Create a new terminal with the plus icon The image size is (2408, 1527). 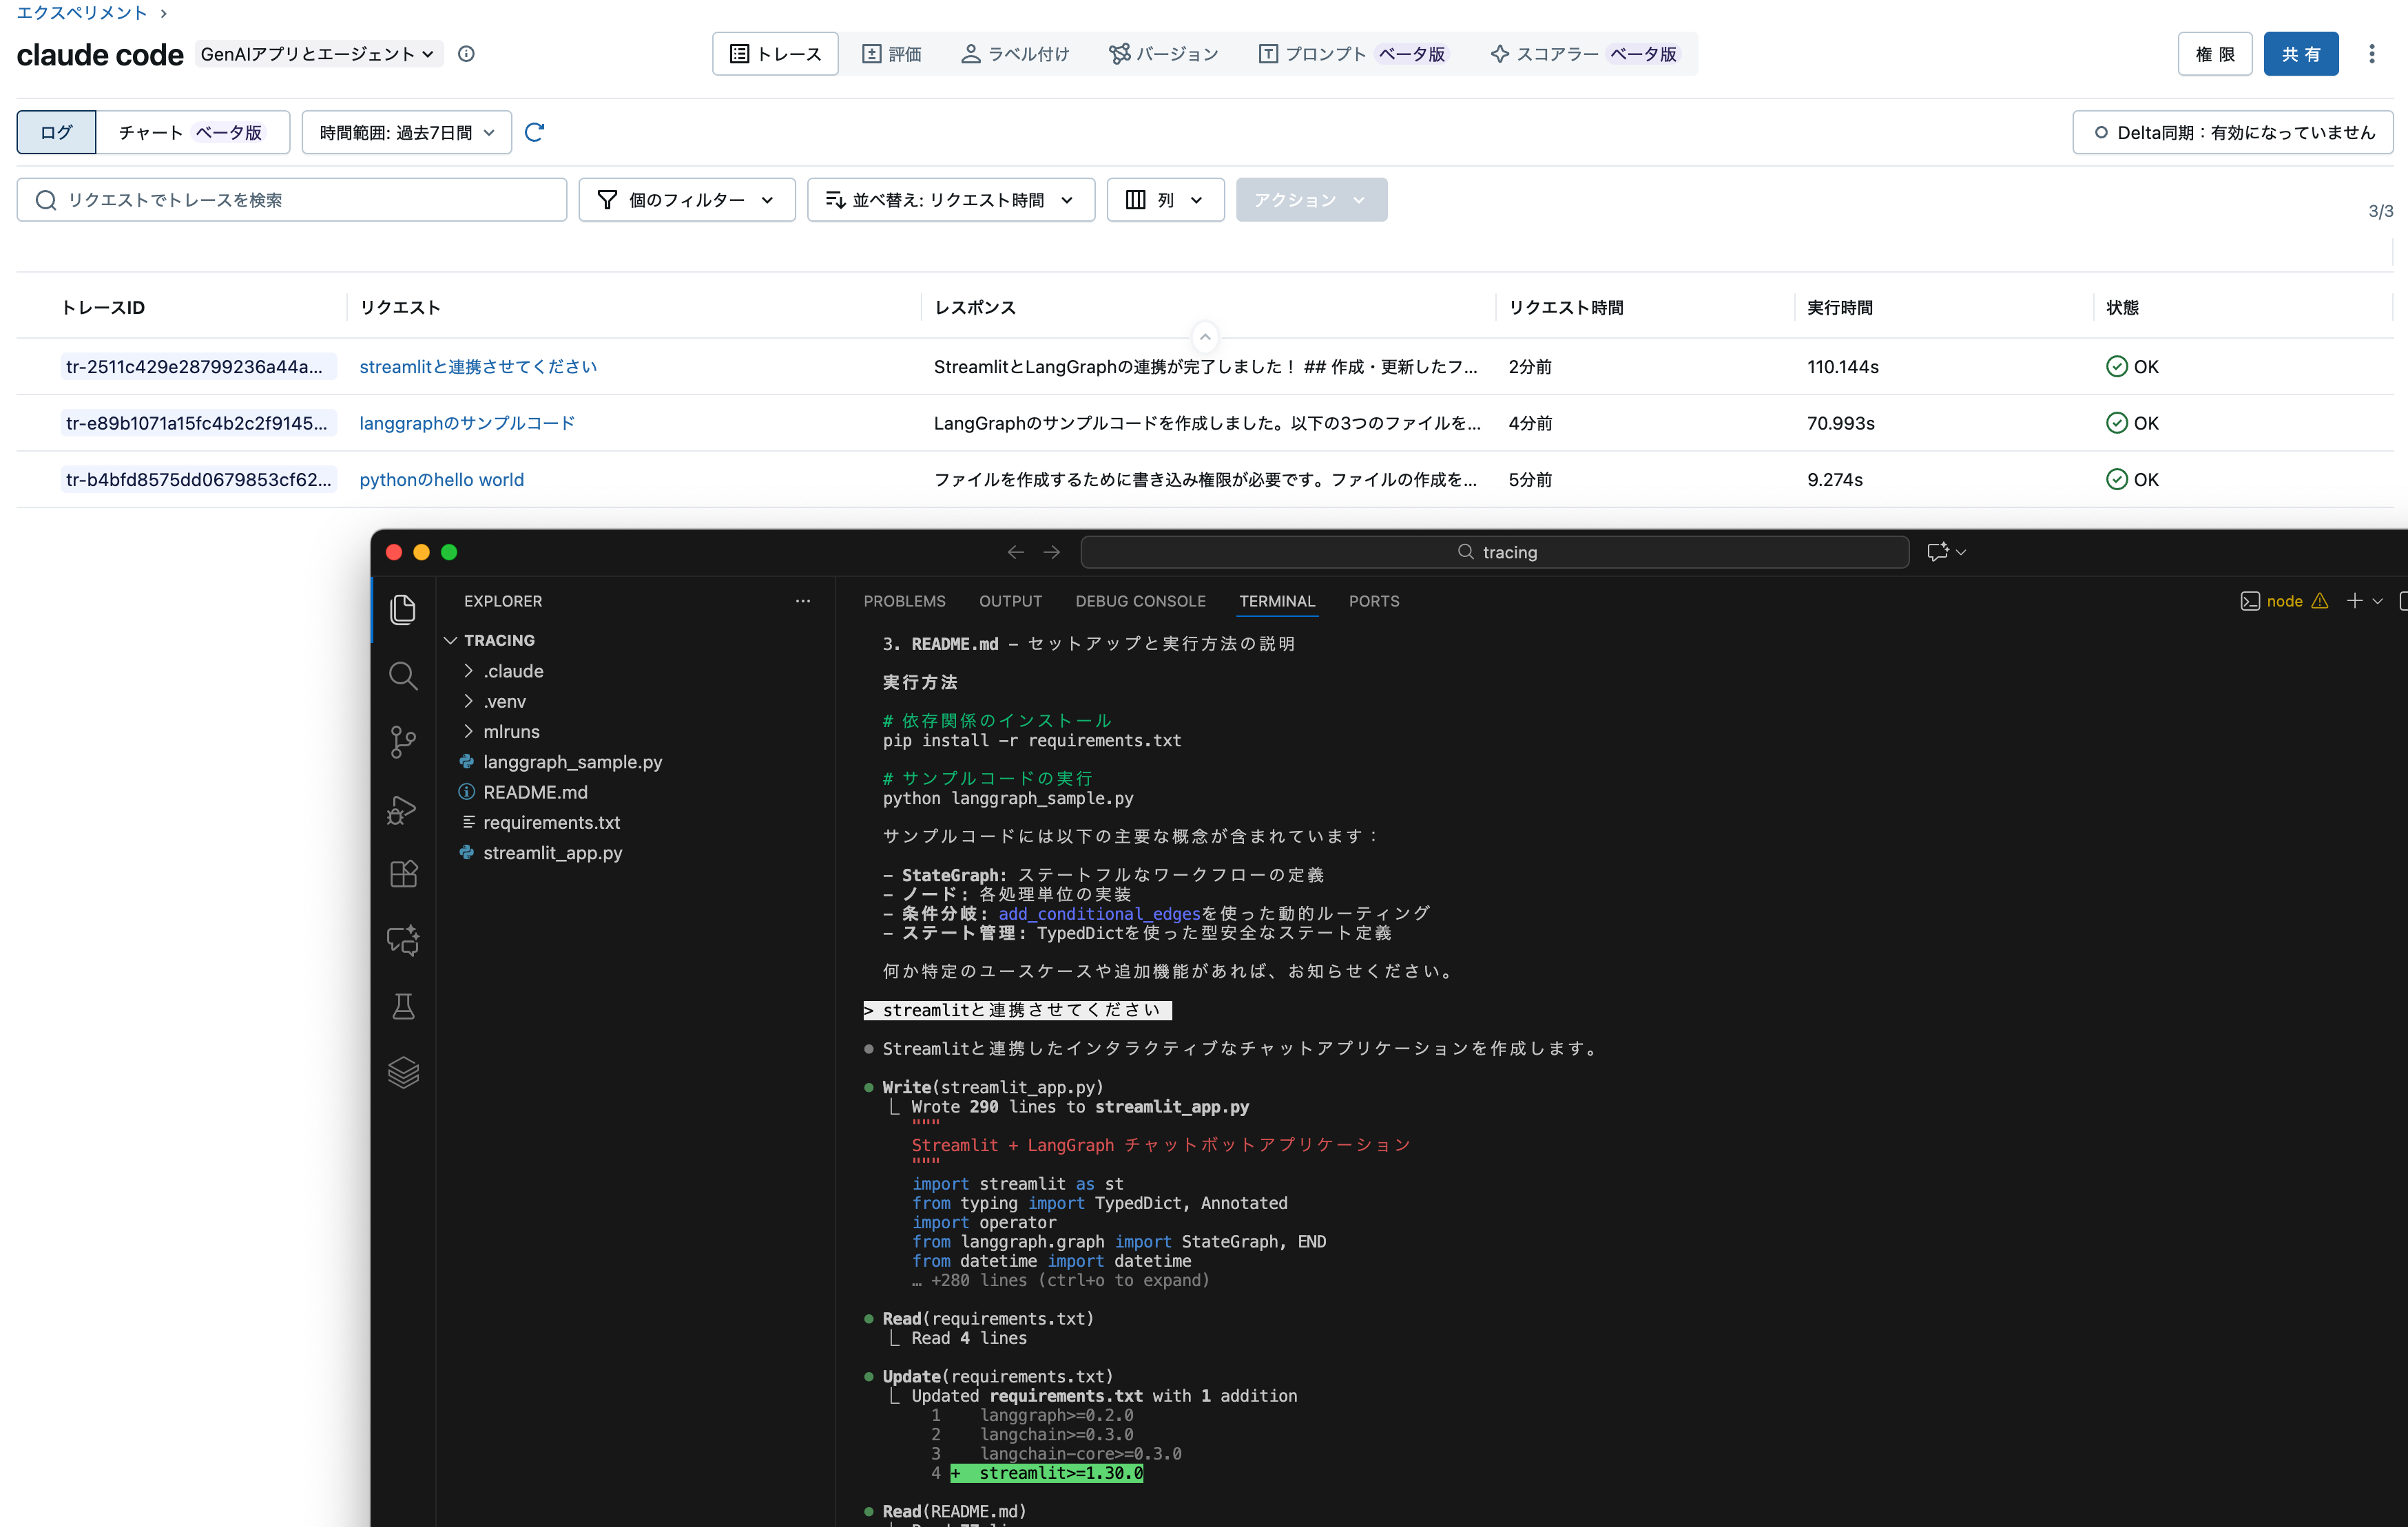tap(2355, 600)
